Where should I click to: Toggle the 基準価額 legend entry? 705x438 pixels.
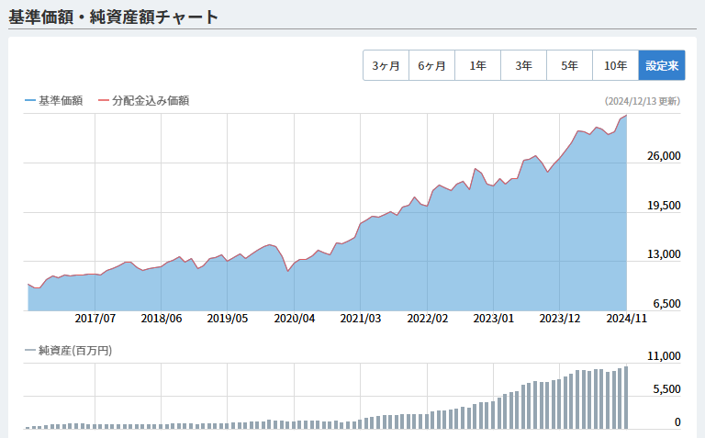coord(54,100)
